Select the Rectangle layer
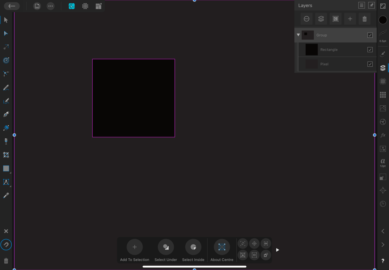Screen dimensions: 389x270 click(x=337, y=49)
